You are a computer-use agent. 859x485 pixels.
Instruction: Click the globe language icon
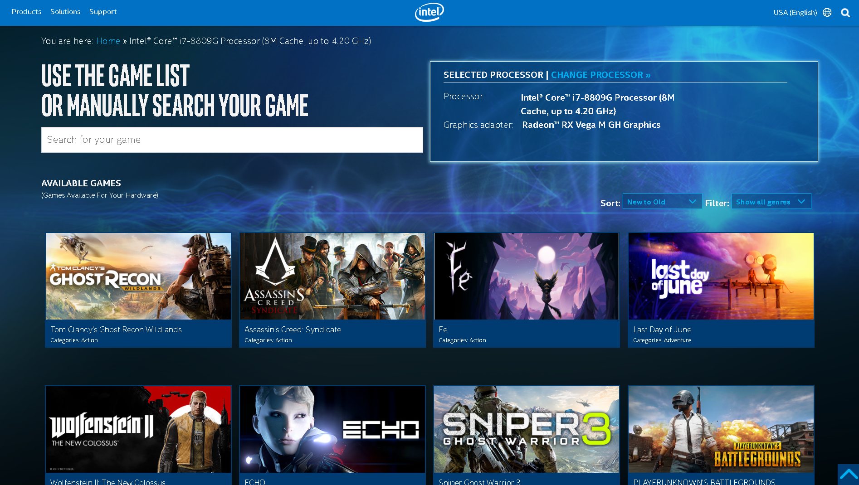pyautogui.click(x=827, y=12)
